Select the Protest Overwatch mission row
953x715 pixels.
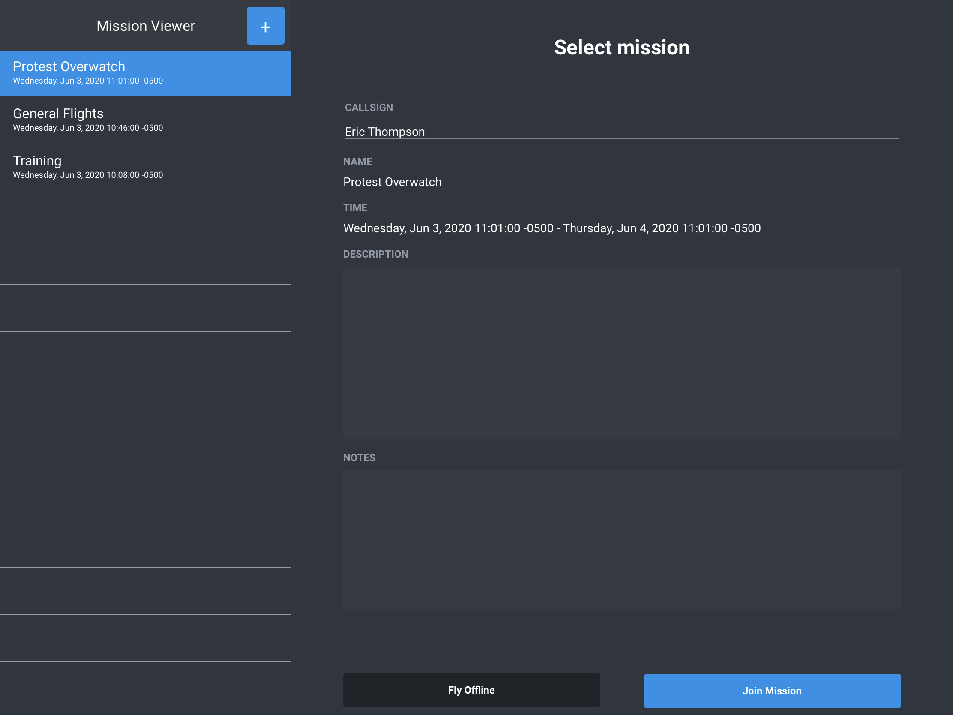pyautogui.click(x=146, y=74)
